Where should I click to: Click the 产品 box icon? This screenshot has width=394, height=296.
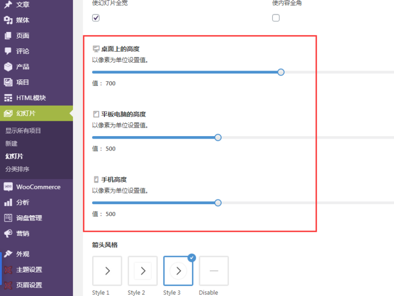(8, 67)
